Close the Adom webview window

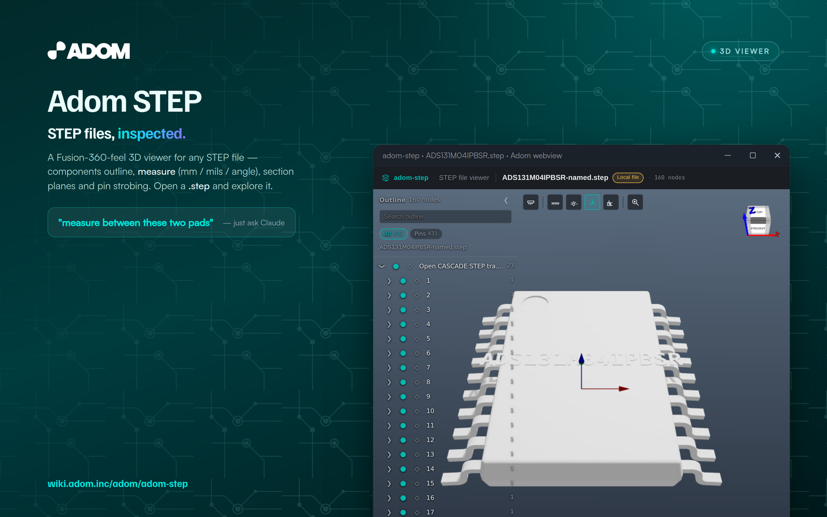click(777, 156)
